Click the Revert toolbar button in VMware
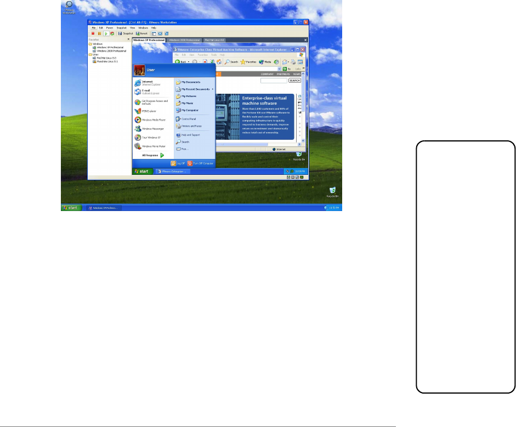Screen dimensions: 516x427 [142, 33]
